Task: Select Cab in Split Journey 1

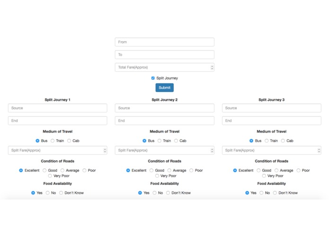Action: (x=69, y=141)
